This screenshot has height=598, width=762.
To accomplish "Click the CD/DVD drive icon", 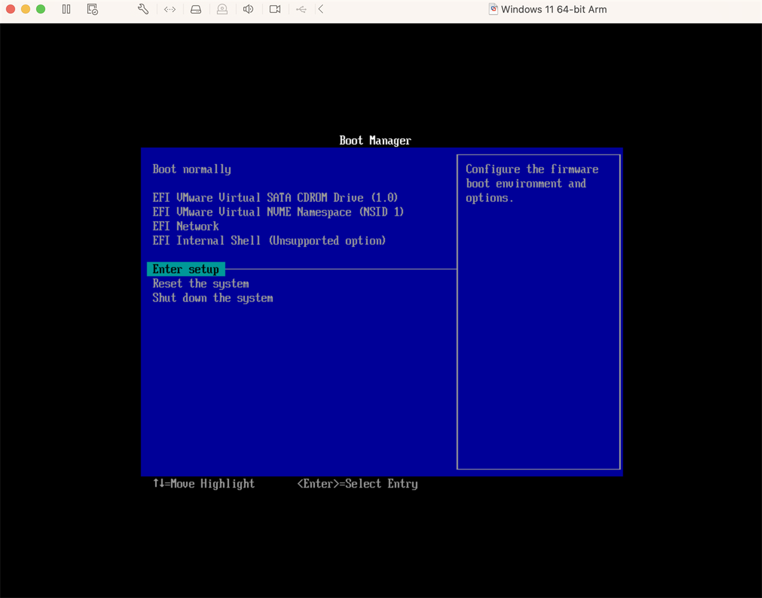I will [222, 10].
